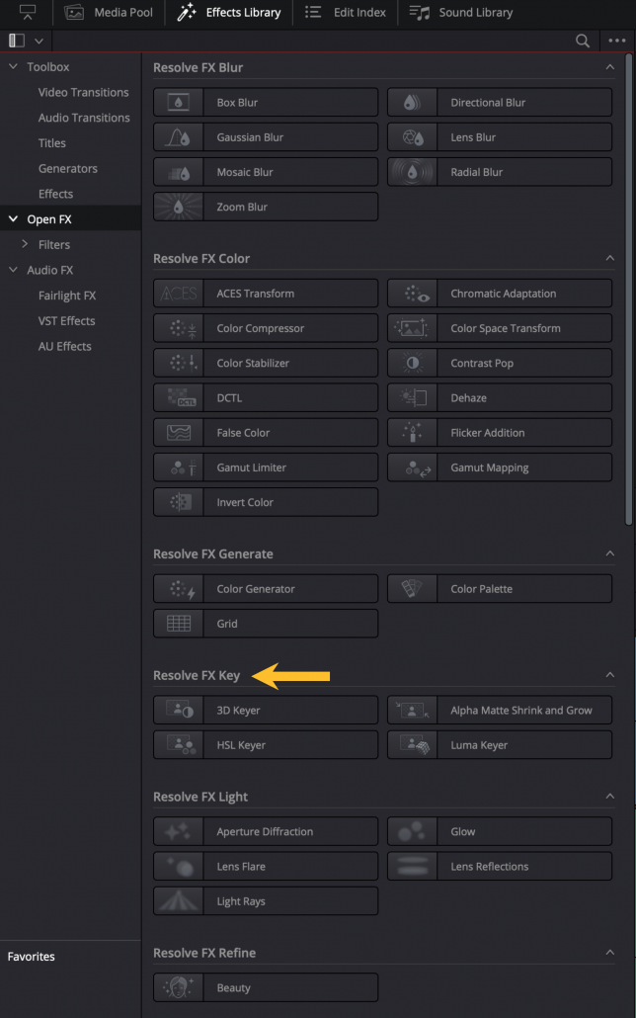Click the Glow effect button
The width and height of the screenshot is (636, 1018).
click(x=500, y=831)
